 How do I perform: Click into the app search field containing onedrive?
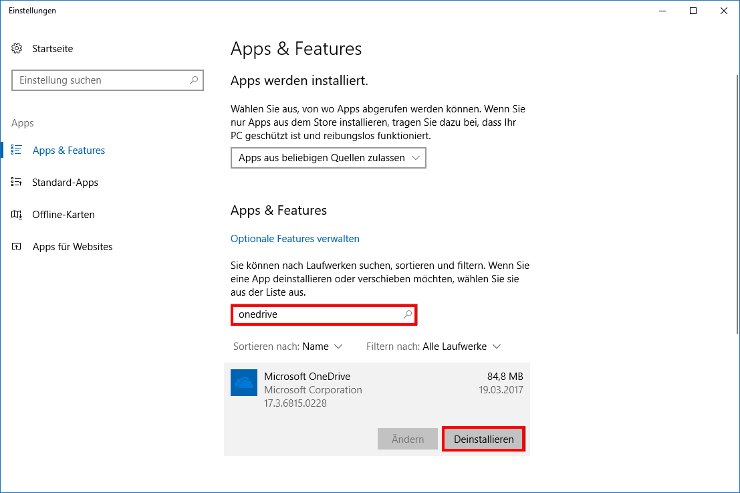coord(324,314)
